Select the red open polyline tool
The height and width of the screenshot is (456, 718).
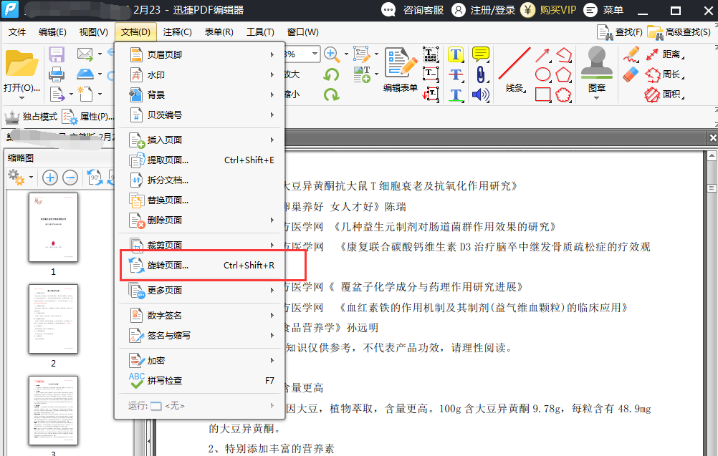[564, 55]
